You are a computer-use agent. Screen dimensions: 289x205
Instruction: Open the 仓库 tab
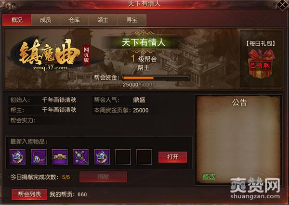click(x=74, y=20)
